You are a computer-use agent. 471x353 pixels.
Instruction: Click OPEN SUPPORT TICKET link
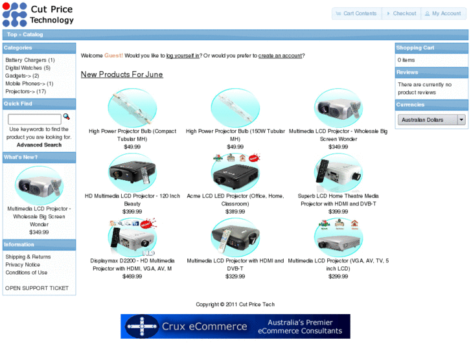point(37,288)
